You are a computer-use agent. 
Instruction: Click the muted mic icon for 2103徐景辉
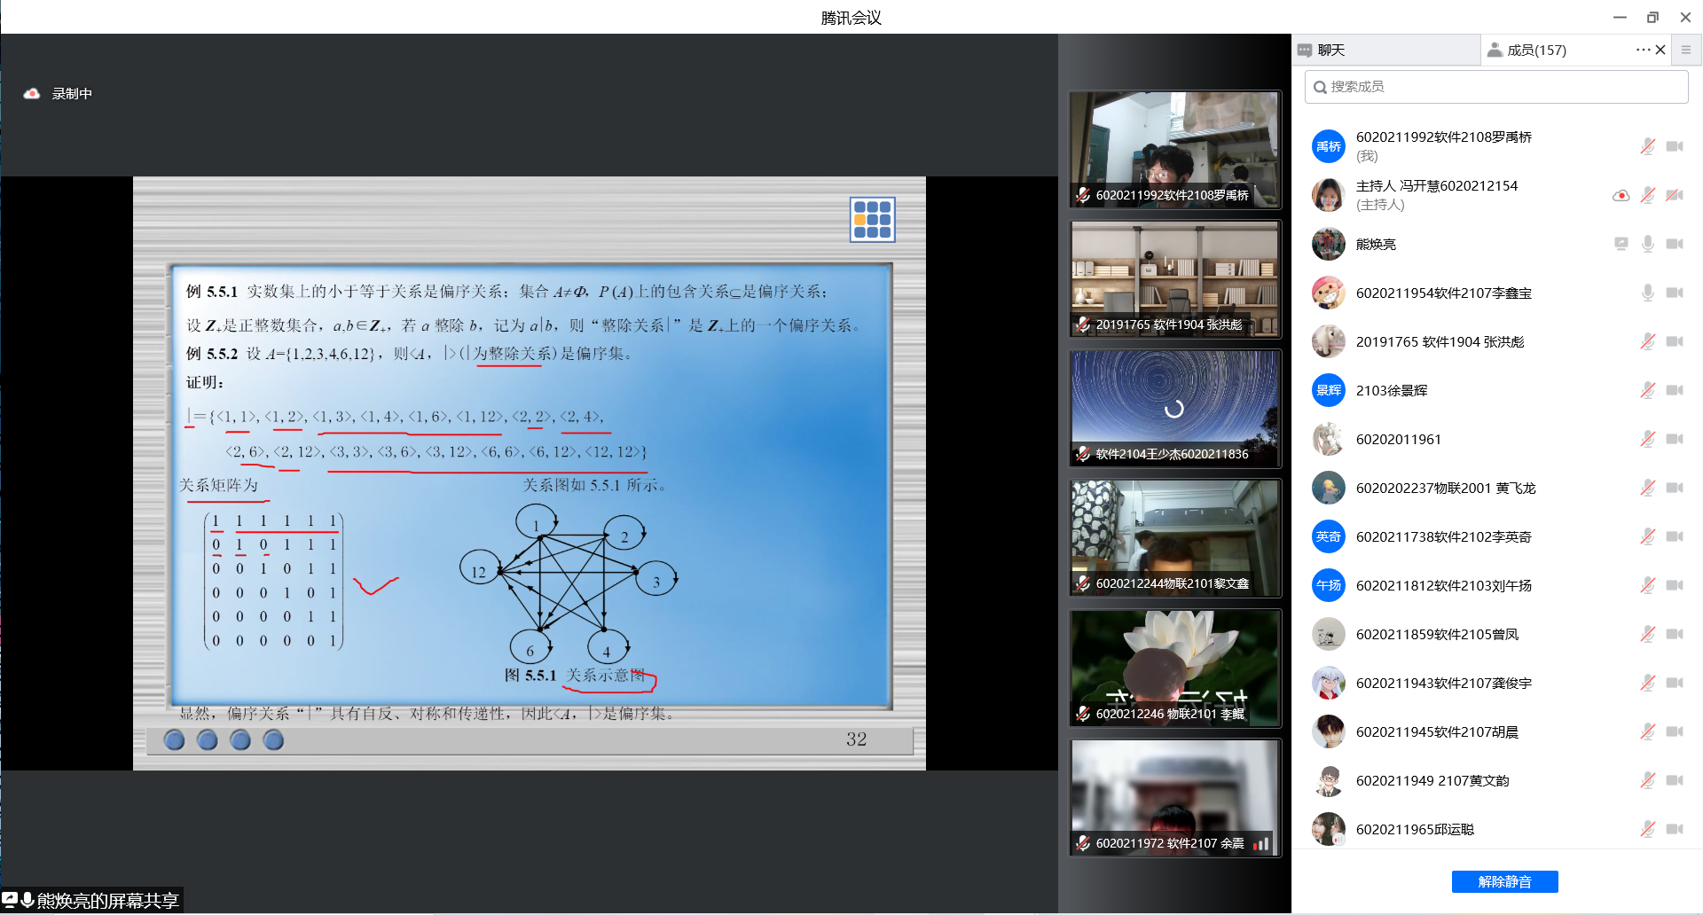(x=1647, y=390)
